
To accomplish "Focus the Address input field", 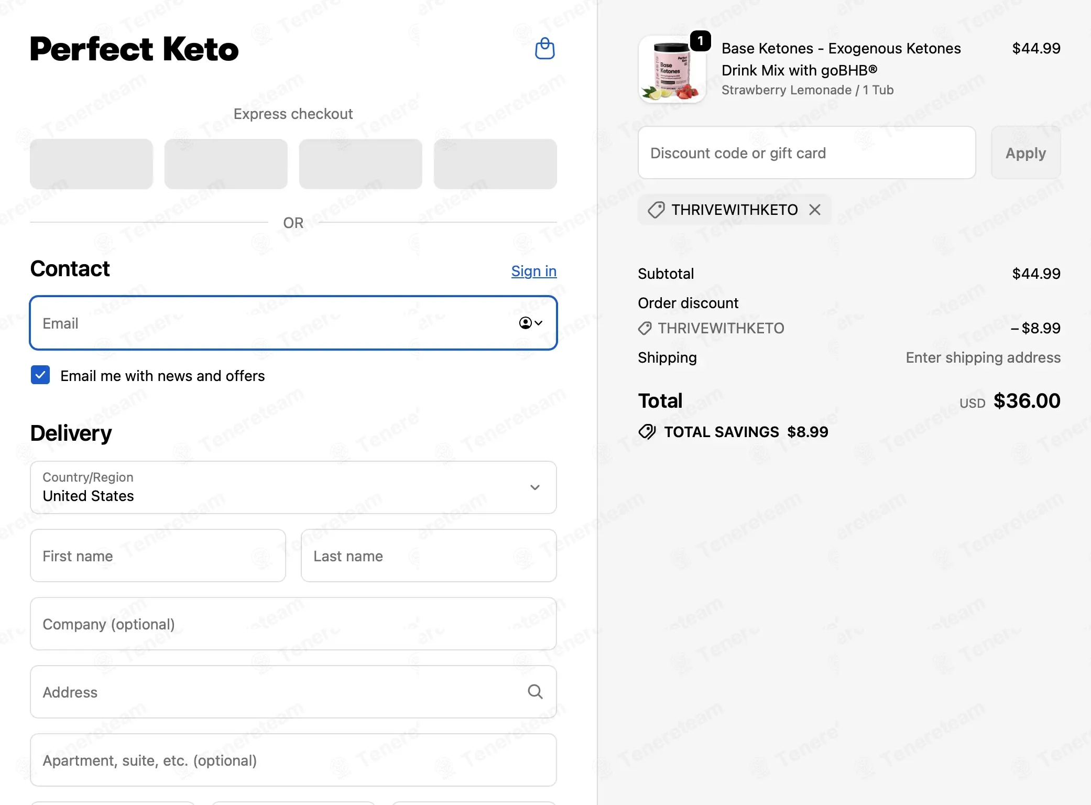I will pyautogui.click(x=293, y=692).
